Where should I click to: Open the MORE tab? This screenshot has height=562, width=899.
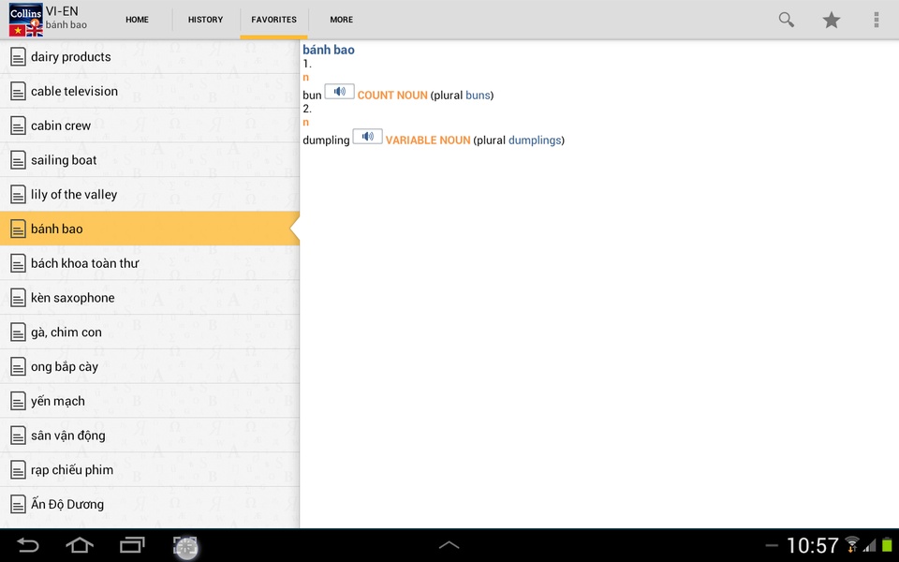341,20
